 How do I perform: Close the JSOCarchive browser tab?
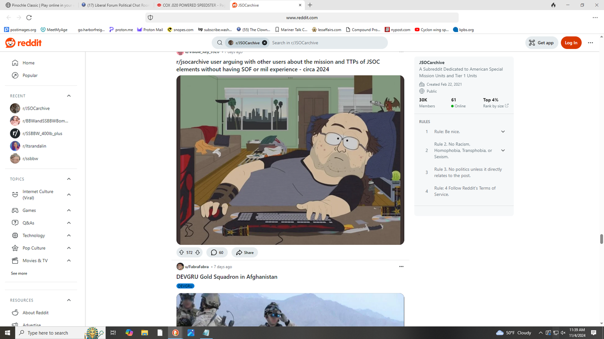pyautogui.click(x=300, y=5)
